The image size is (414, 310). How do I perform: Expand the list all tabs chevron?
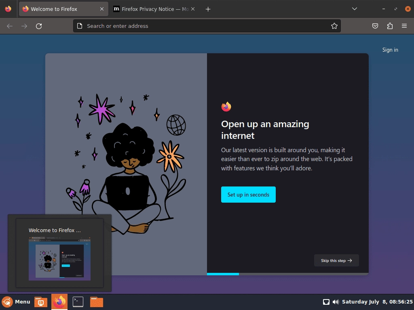(x=355, y=9)
